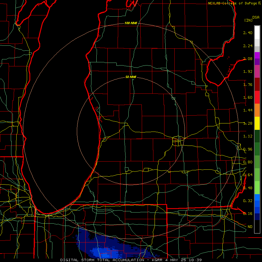Image resolution: width=262 pixels, height=262 pixels.
Task: Pick the light blue swatch above 0.32
Action: click(x=257, y=197)
